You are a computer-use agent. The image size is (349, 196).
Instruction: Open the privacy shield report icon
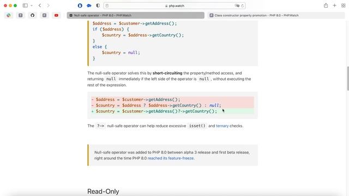click(x=98, y=5)
